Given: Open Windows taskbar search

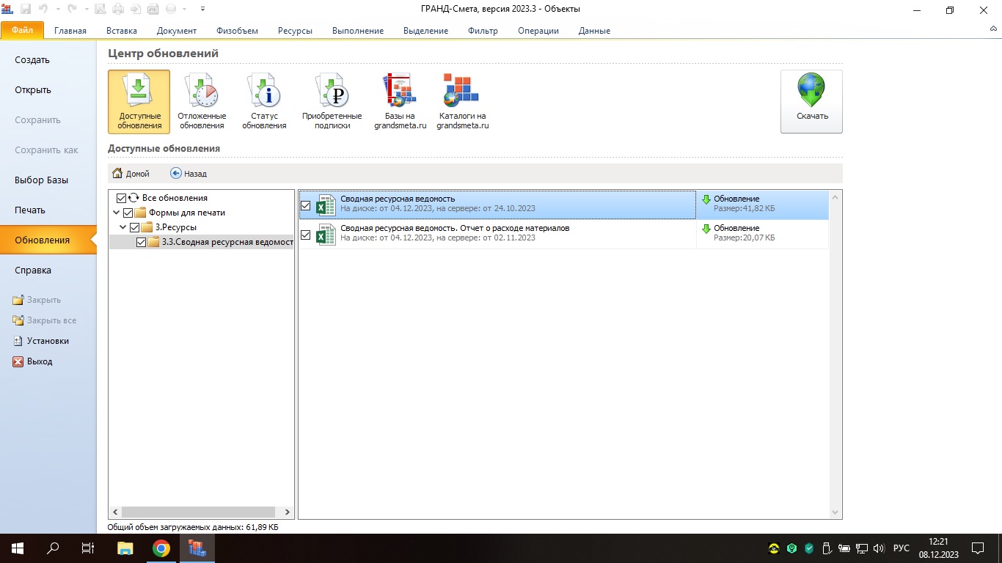Looking at the screenshot, I should point(53,548).
